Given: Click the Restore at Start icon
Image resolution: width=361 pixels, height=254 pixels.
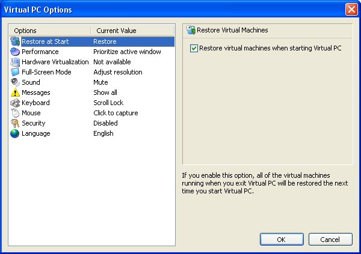Looking at the screenshot, I should pyautogui.click(x=15, y=41).
